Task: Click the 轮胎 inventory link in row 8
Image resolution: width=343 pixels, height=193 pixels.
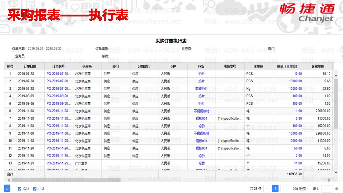Action: pyautogui.click(x=201, y=126)
